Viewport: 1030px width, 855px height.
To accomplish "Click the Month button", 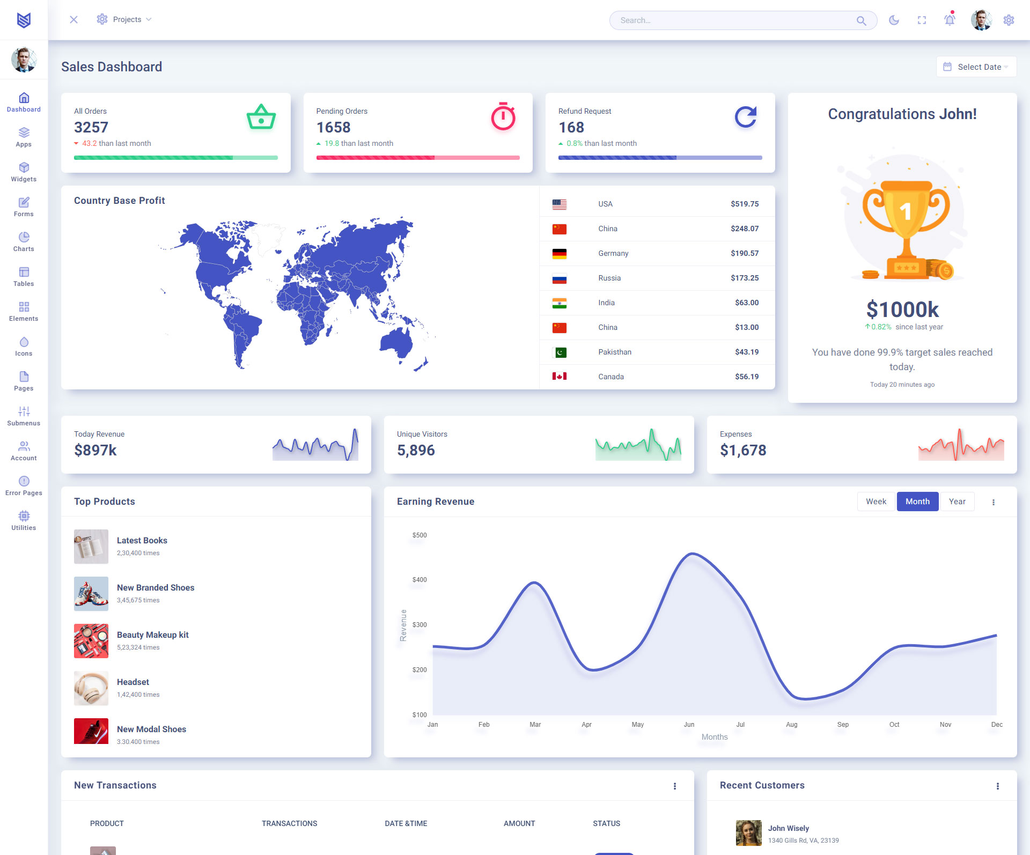I will tap(917, 502).
